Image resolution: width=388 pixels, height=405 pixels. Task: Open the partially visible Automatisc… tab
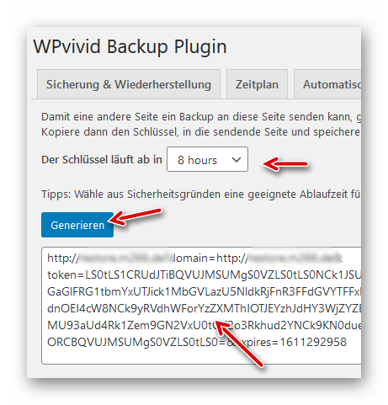[327, 84]
